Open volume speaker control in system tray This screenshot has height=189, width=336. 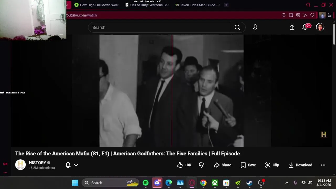pyautogui.click(x=310, y=183)
